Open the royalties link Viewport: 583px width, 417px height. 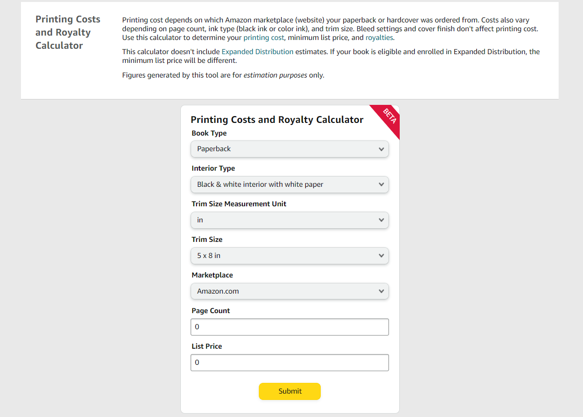(380, 37)
